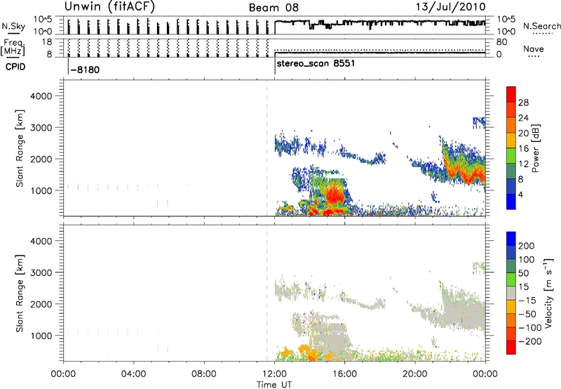The width and height of the screenshot is (561, 389).
Task: Click the '12:00' time axis label
Action: (x=274, y=374)
